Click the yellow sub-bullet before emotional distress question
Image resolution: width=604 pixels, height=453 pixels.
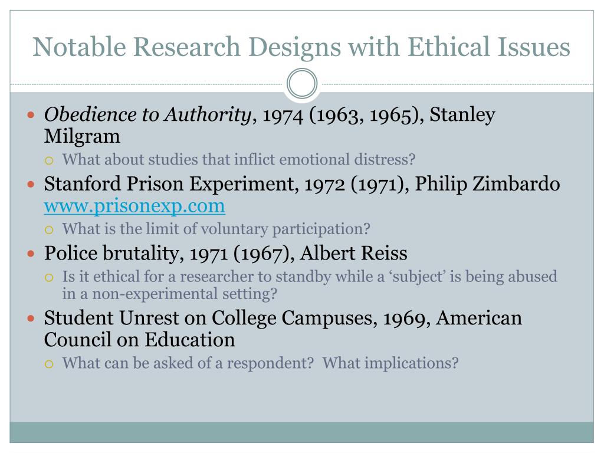pos(49,160)
